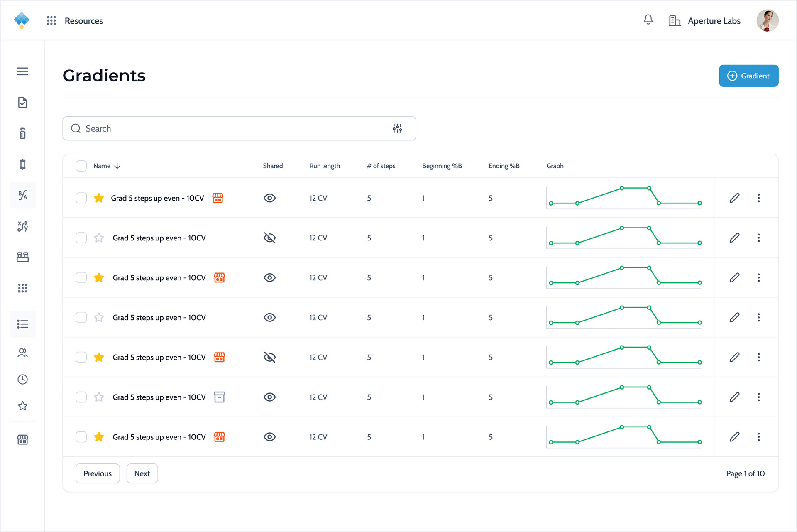Open the user avatar profile menu
This screenshot has height=532, width=797.
768,21
